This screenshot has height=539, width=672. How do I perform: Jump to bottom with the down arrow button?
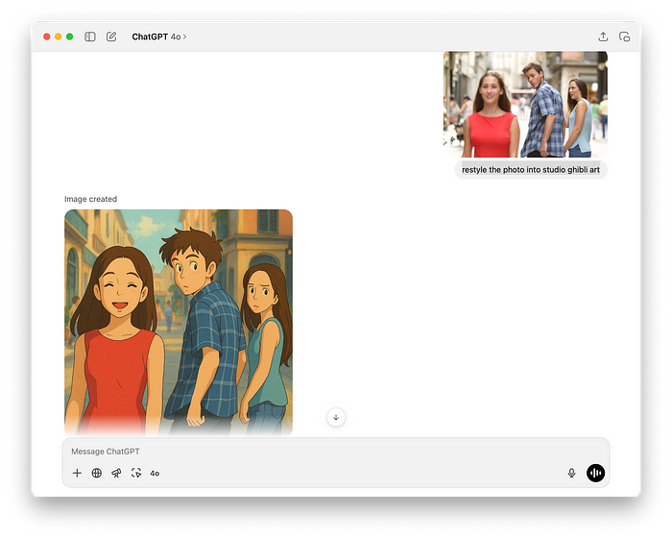click(x=336, y=417)
